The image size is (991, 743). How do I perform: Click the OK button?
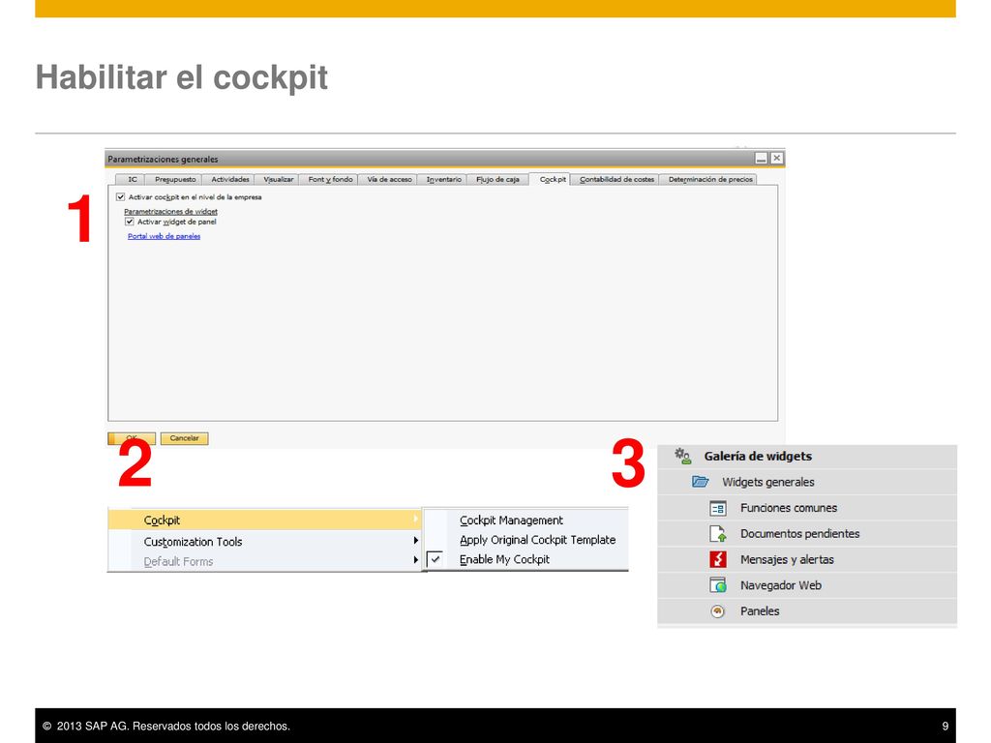pos(132,438)
